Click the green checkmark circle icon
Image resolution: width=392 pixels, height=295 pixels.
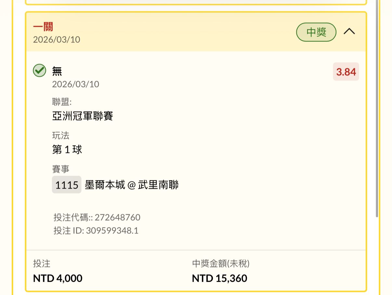point(39,71)
